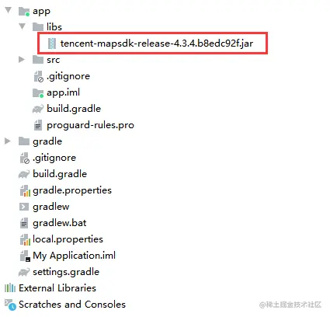Click the app module folder icon

24,12
